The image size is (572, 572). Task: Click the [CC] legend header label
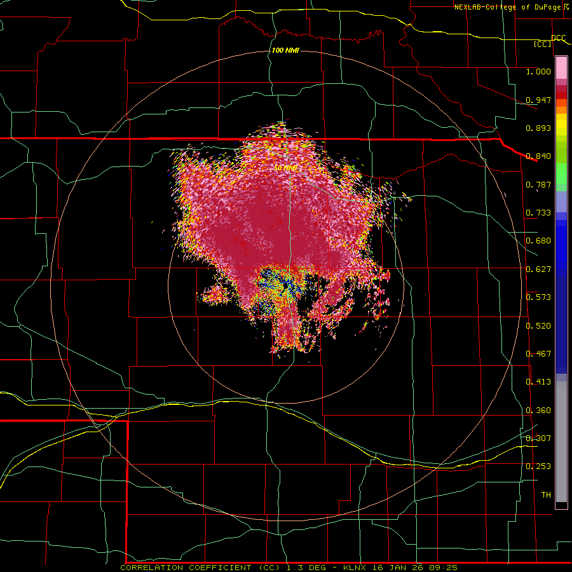(543, 44)
